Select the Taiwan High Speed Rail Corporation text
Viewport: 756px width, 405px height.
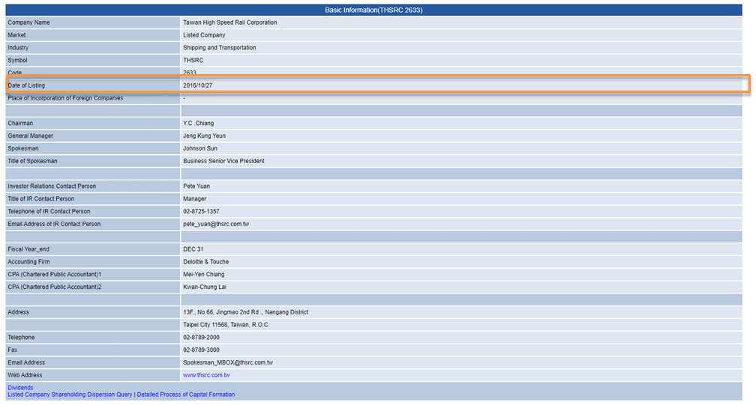pyautogui.click(x=229, y=22)
